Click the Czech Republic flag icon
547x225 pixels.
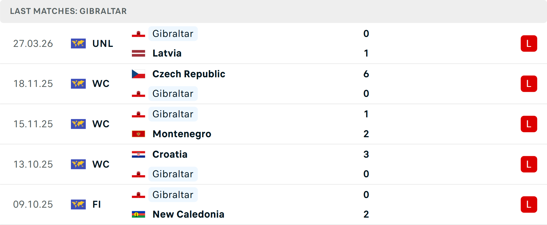coord(138,74)
